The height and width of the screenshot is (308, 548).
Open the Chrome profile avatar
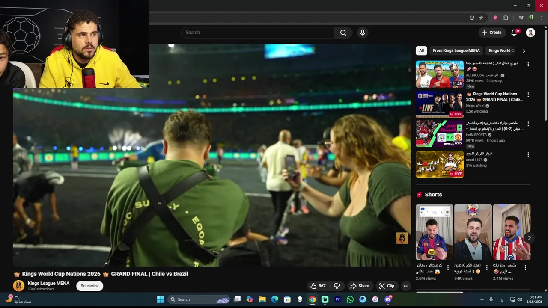(531, 18)
